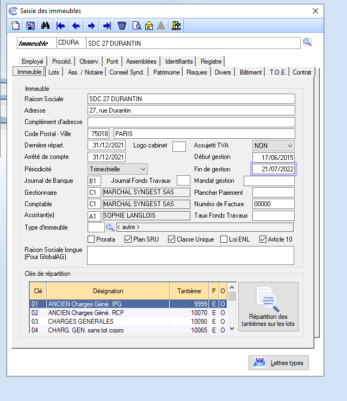This screenshot has height=401, width=347.
Task: Click the Début gestion date field
Action: [274, 157]
